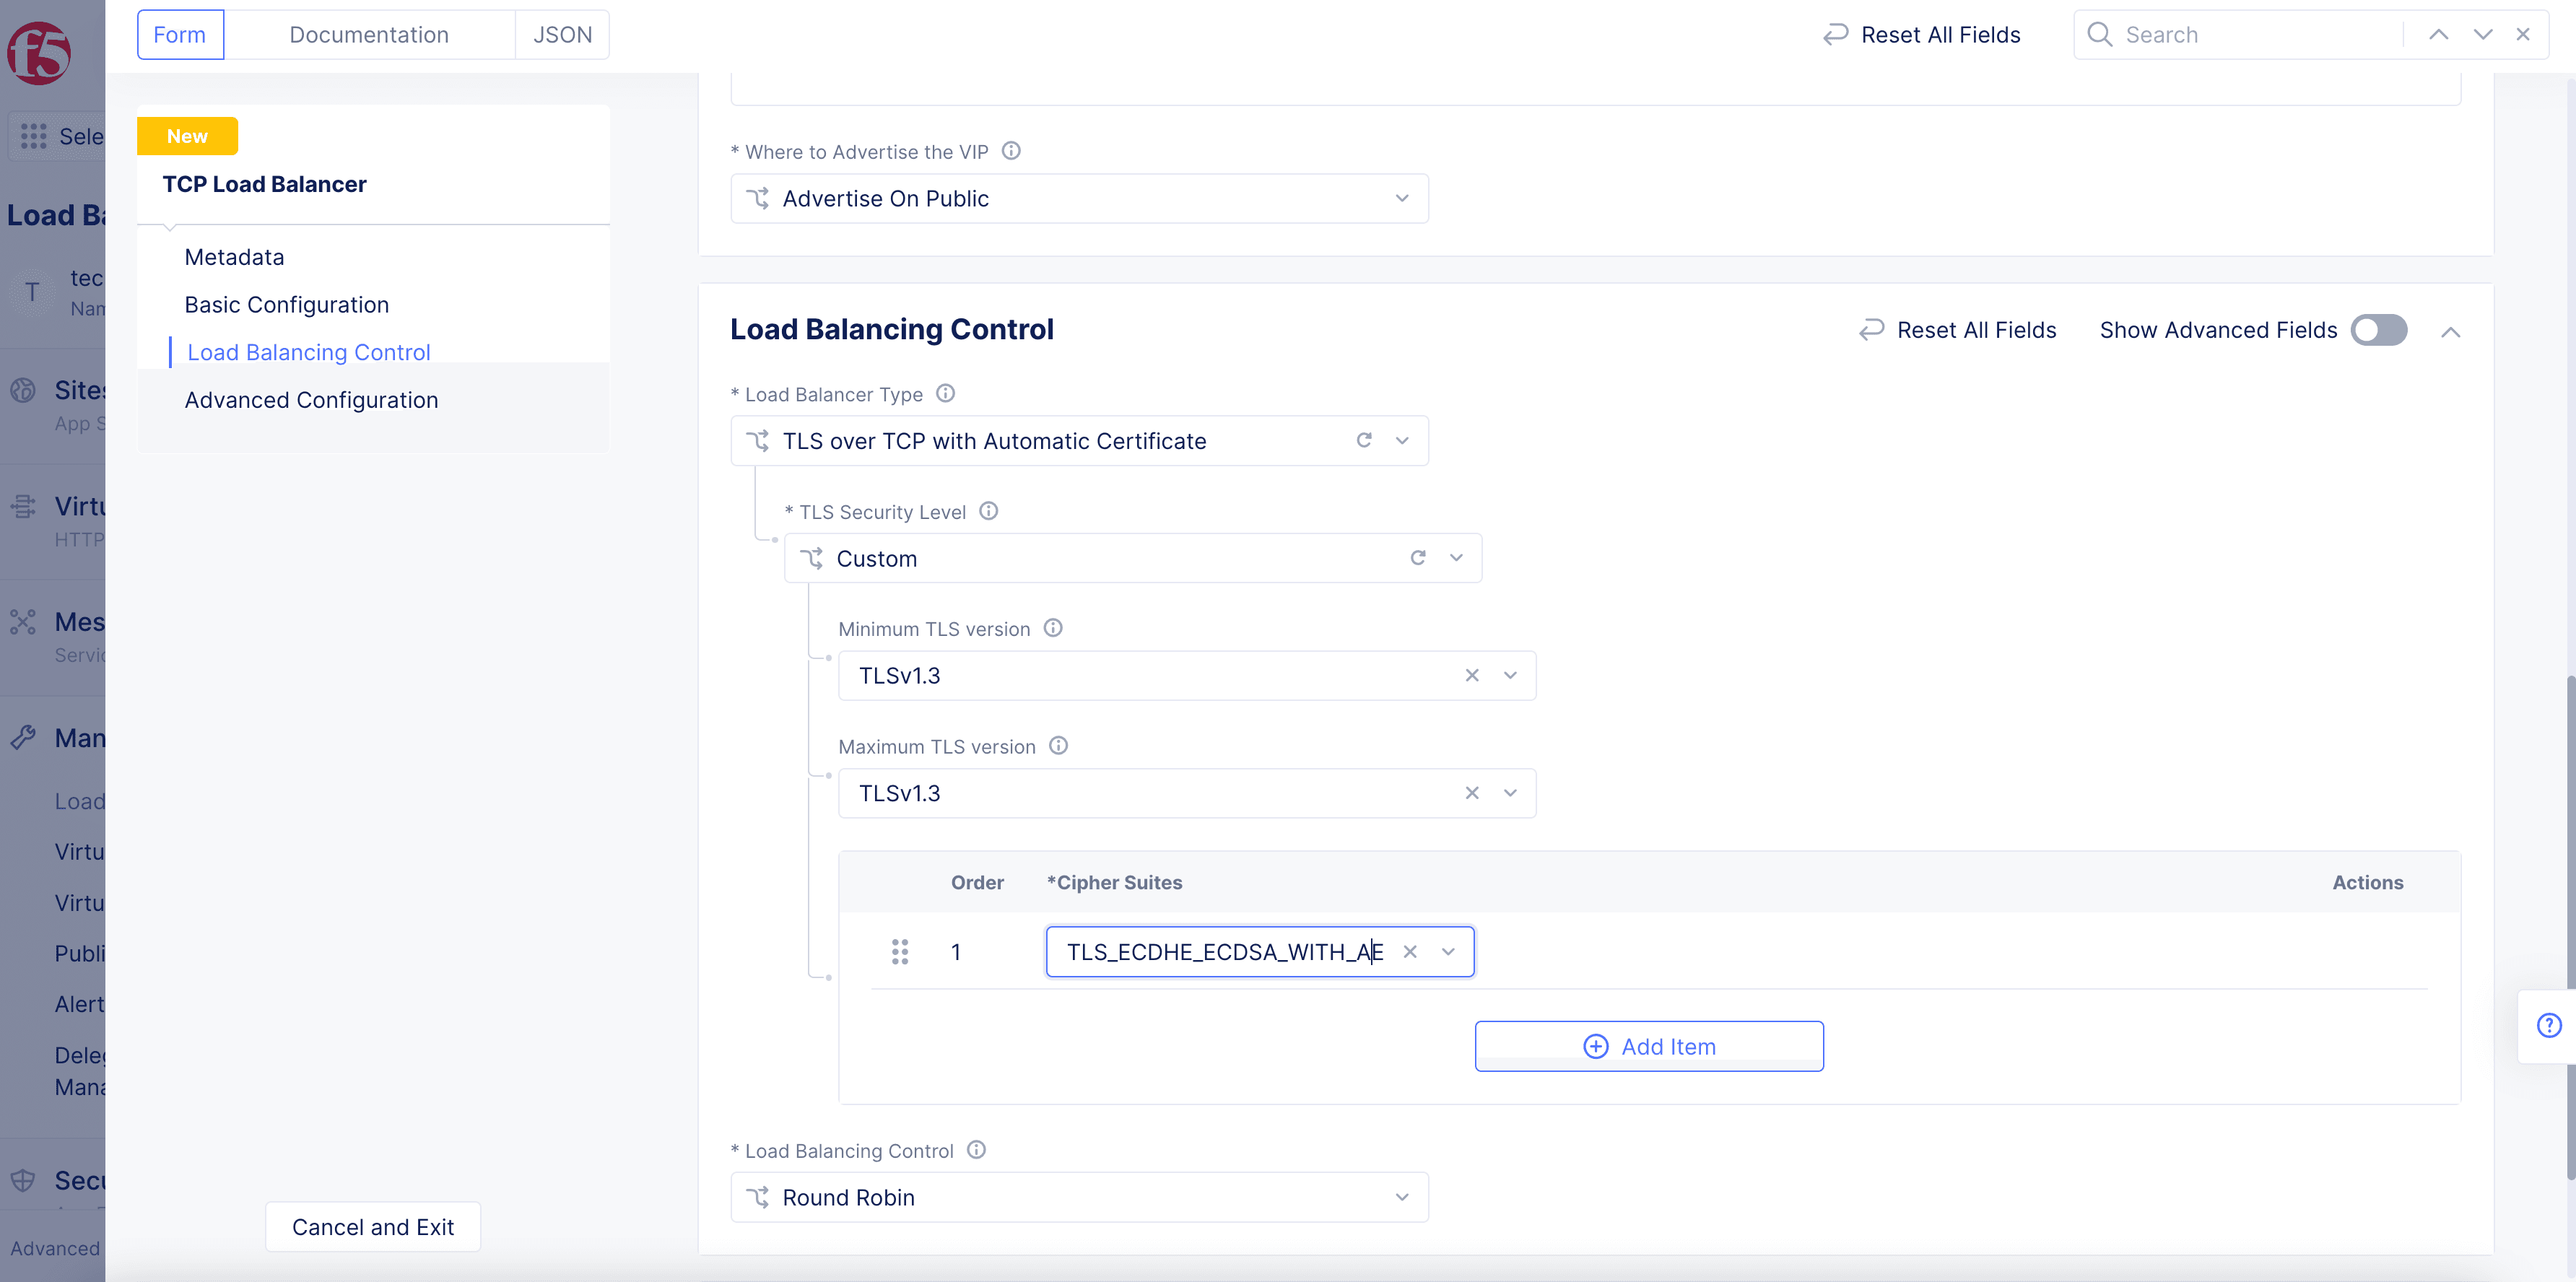Open the help question mark button

[2549, 1026]
